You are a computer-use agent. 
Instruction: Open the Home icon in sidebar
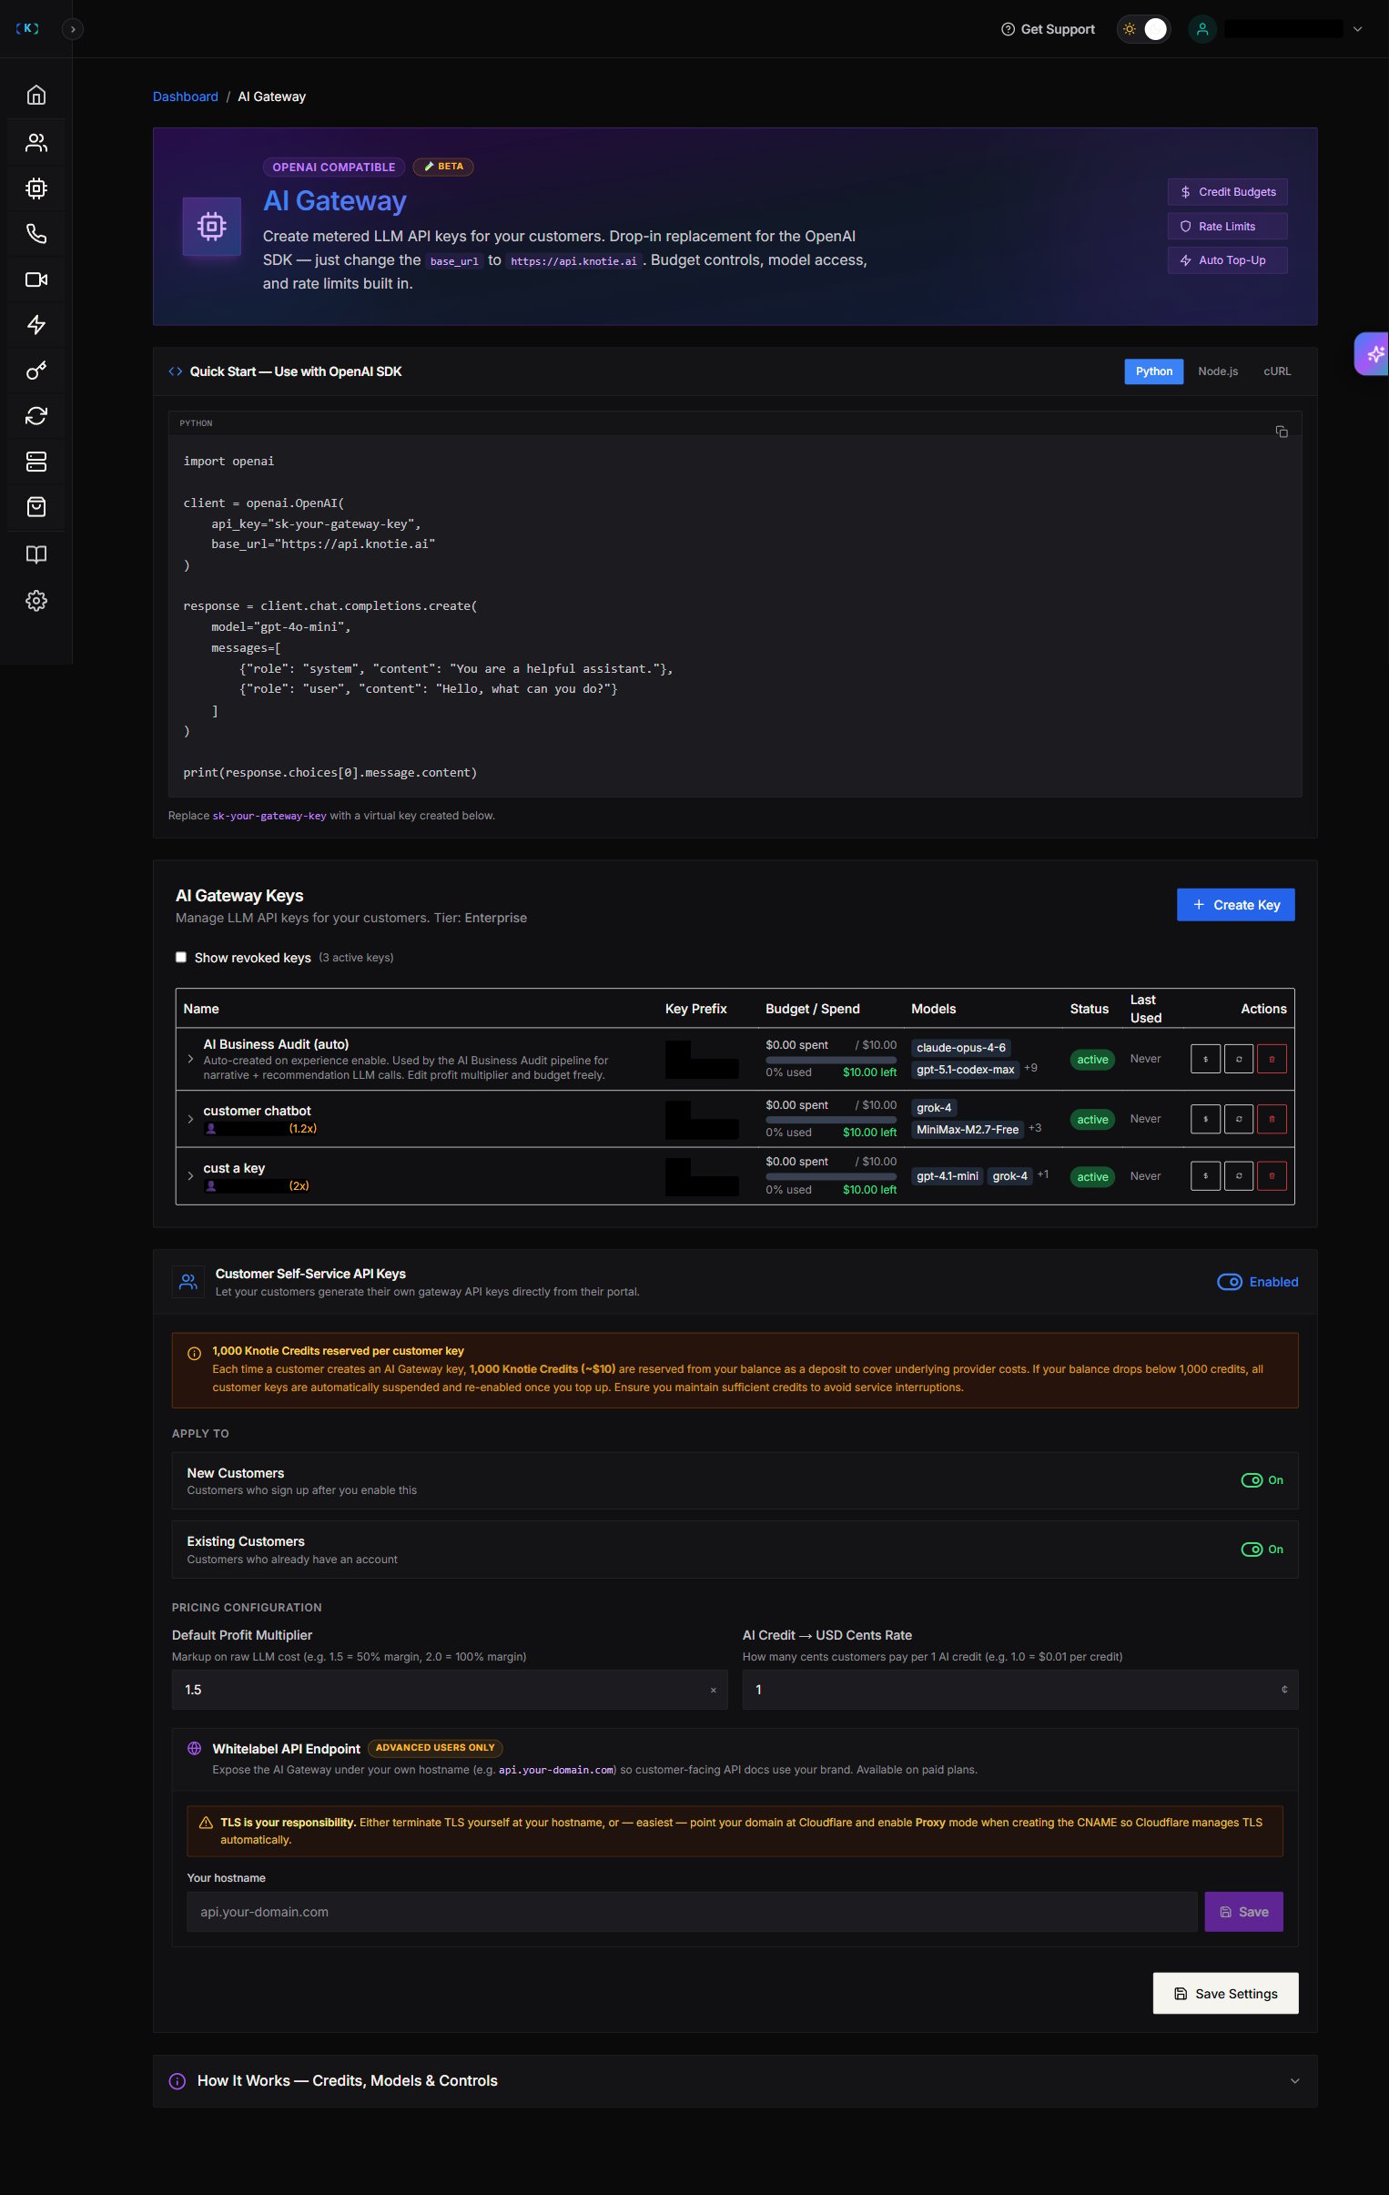35,95
